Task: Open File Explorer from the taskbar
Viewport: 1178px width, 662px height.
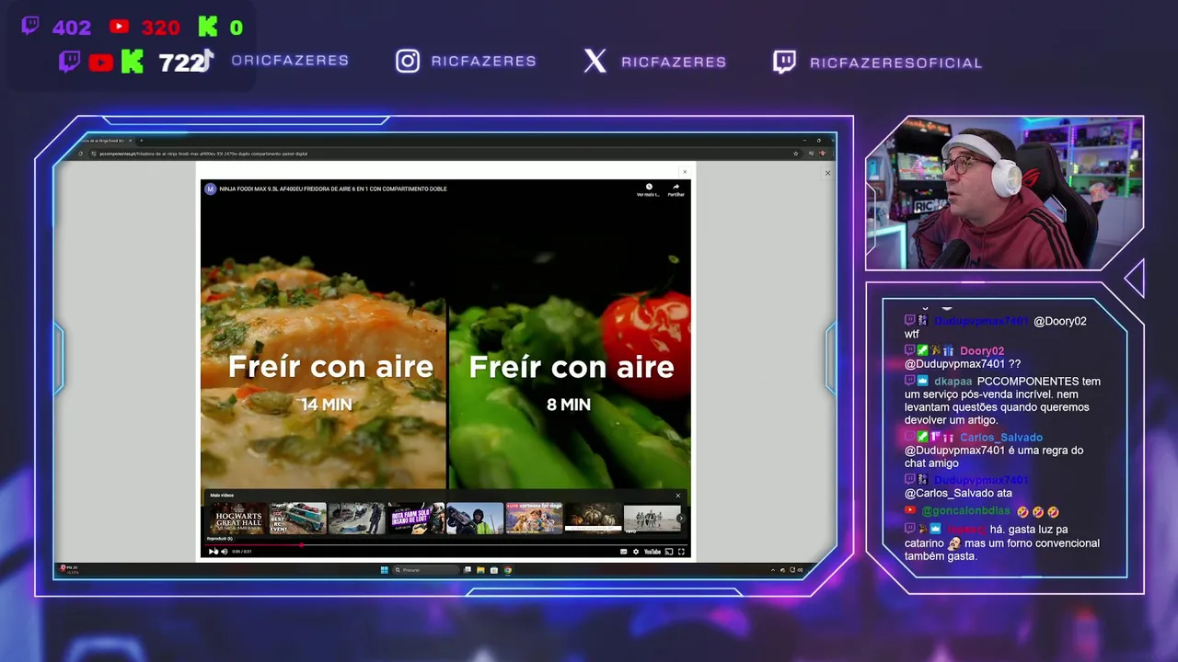Action: point(480,570)
